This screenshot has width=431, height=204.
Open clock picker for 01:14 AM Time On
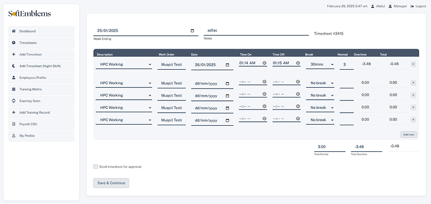point(264,63)
